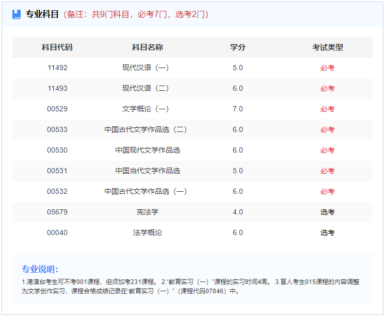Select the 科目代码 column header
The width and height of the screenshot is (386, 317).
(x=57, y=47)
